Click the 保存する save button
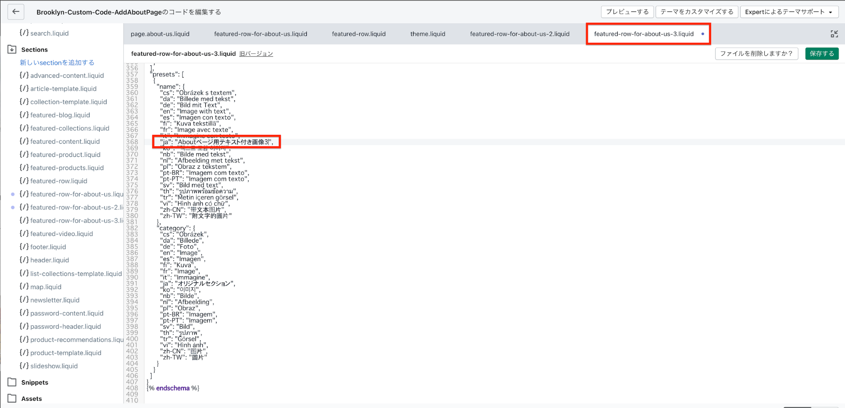 [x=821, y=54]
